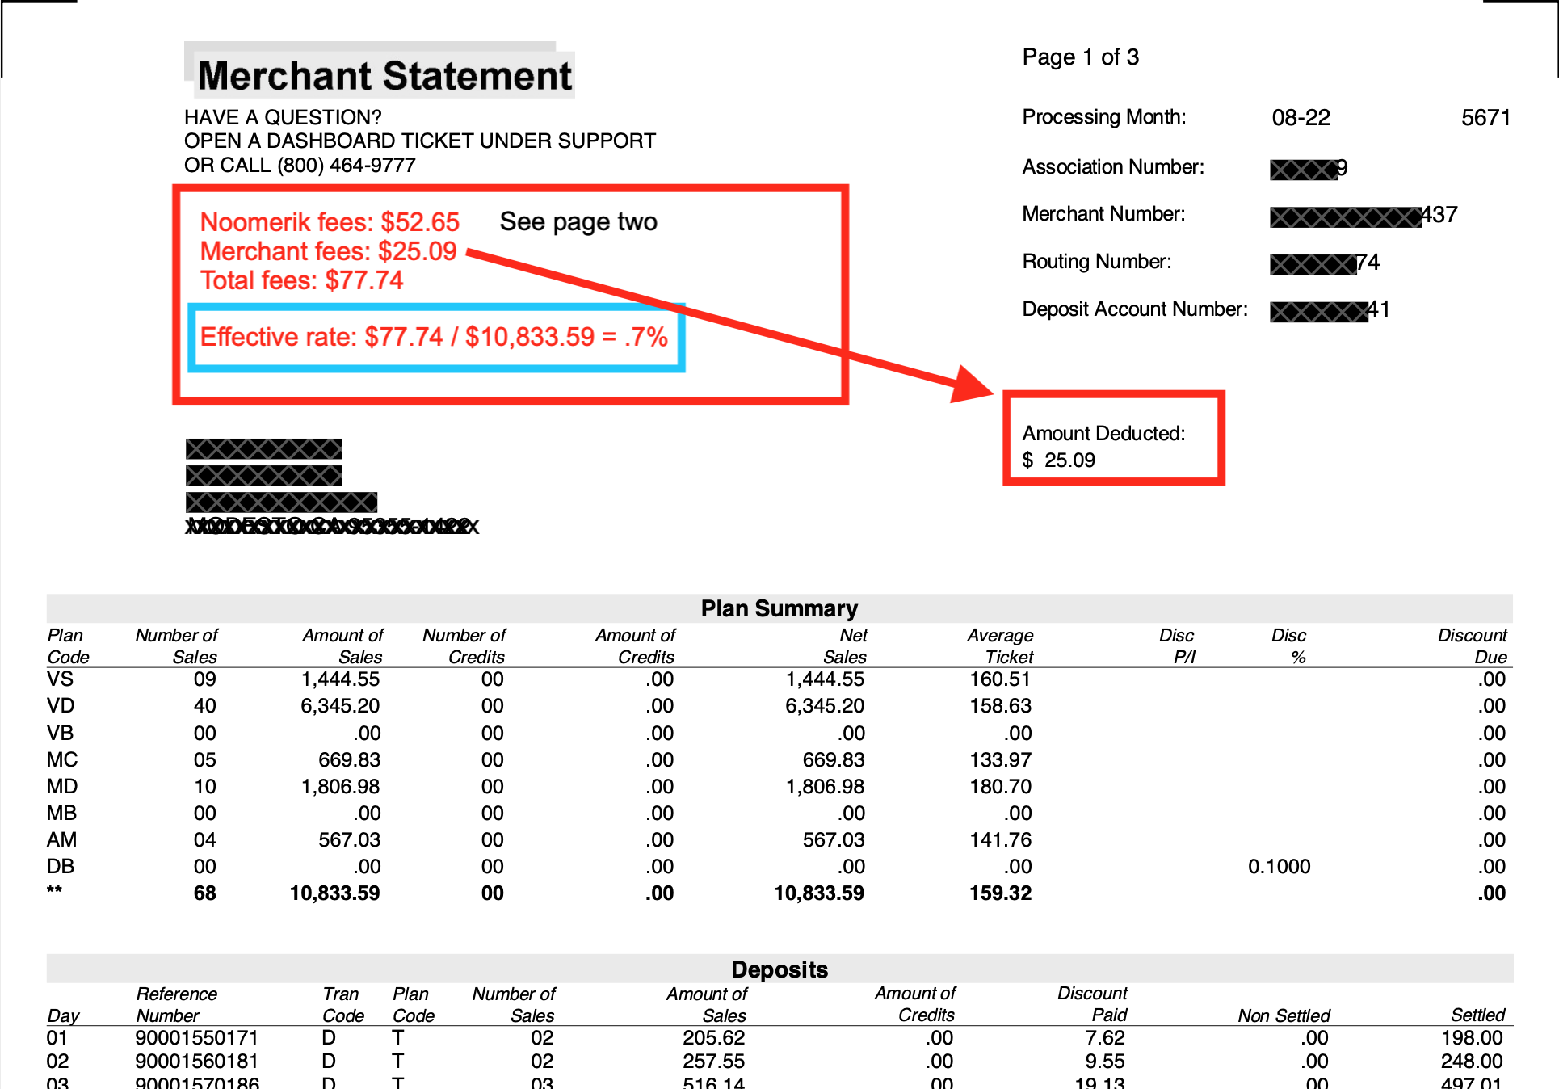Click the Merchant Statement title
The image size is (1559, 1089).
pyautogui.click(x=384, y=76)
